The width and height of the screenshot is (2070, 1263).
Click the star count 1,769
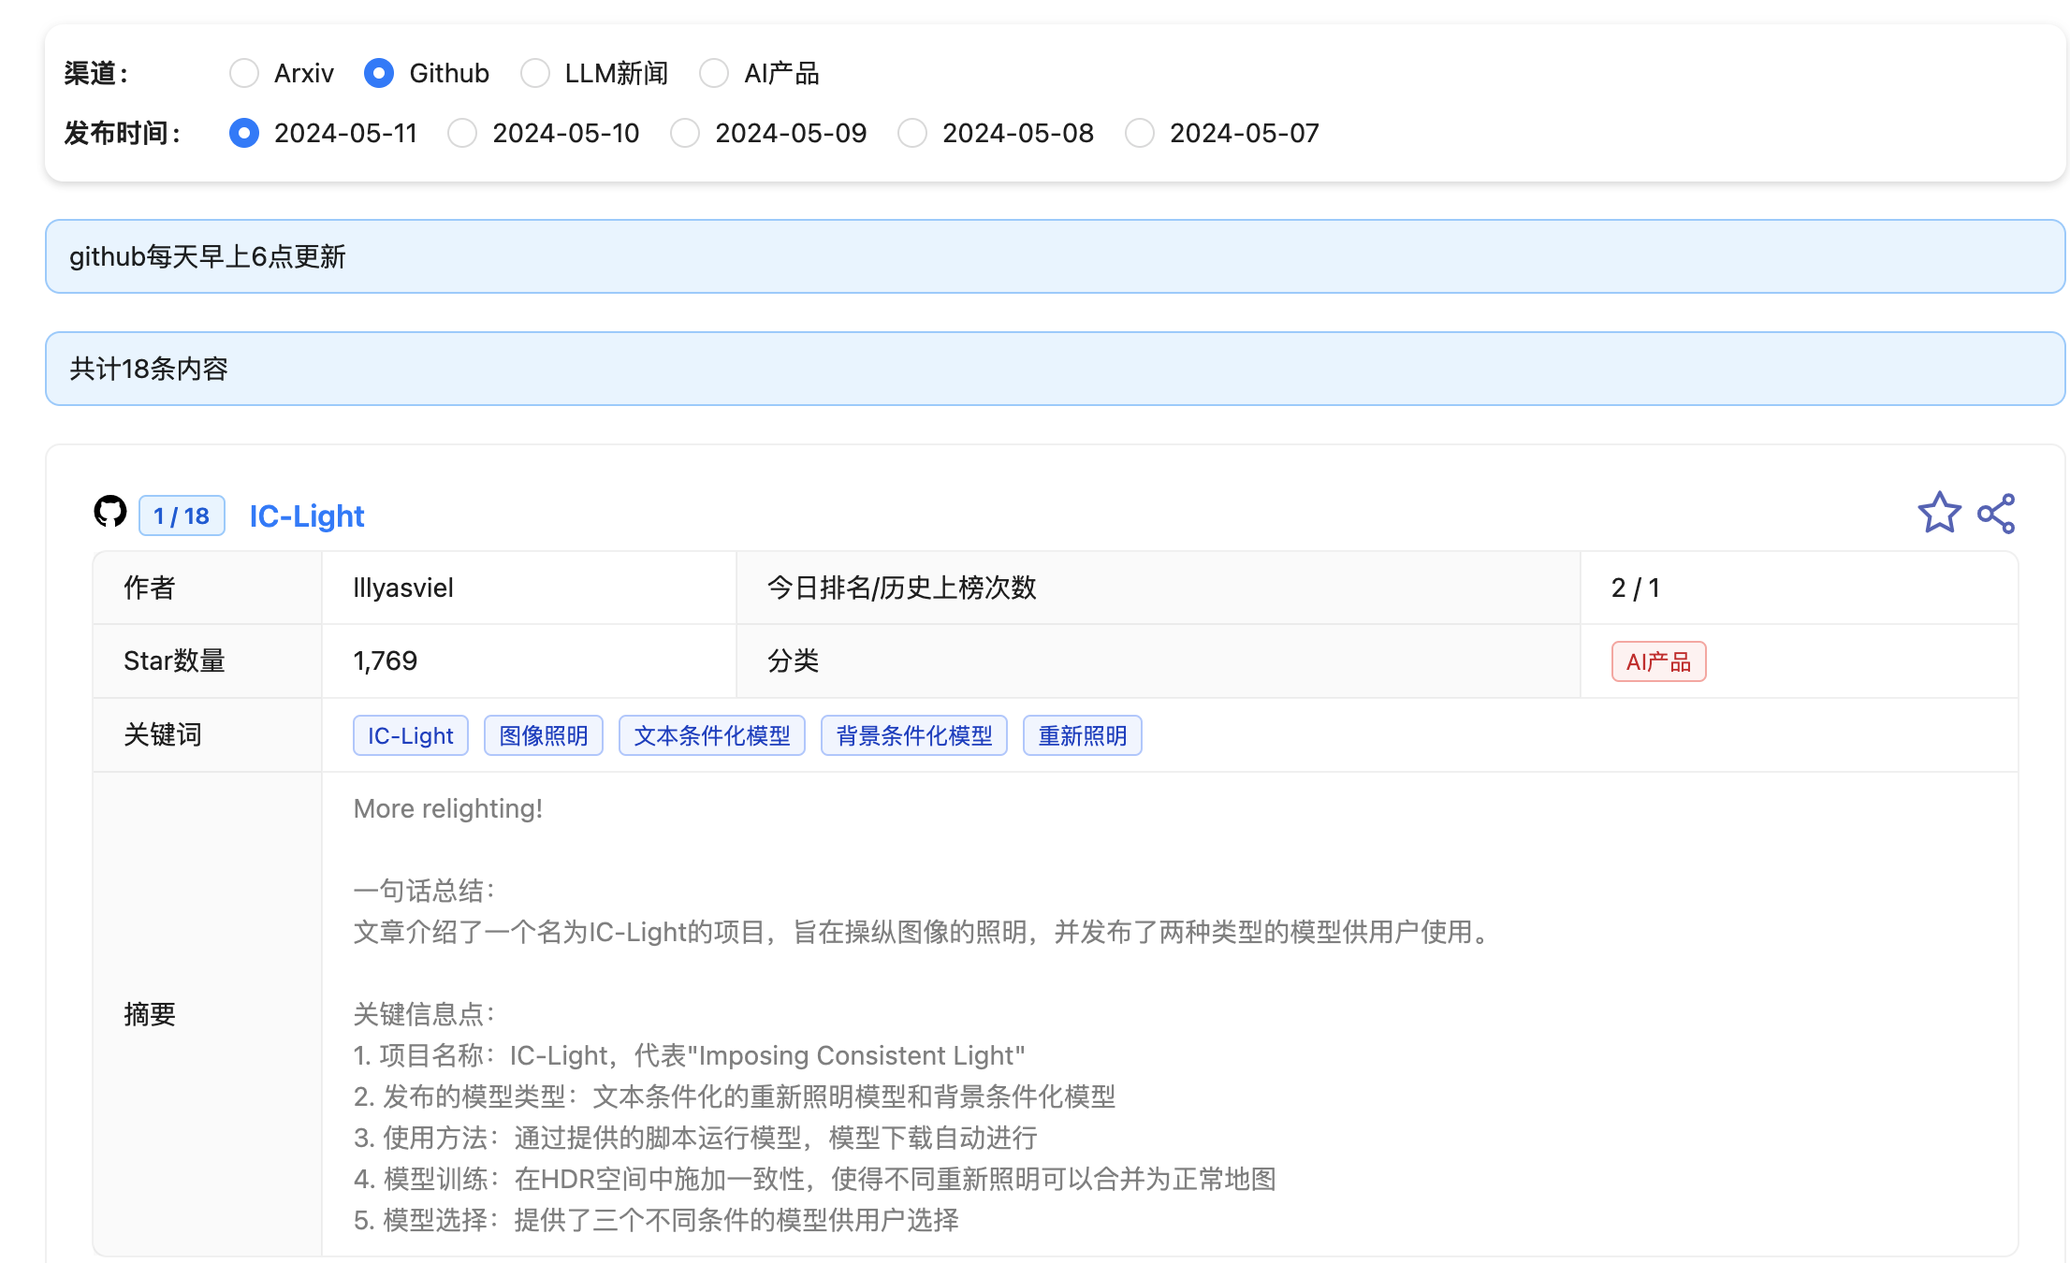[x=385, y=661]
